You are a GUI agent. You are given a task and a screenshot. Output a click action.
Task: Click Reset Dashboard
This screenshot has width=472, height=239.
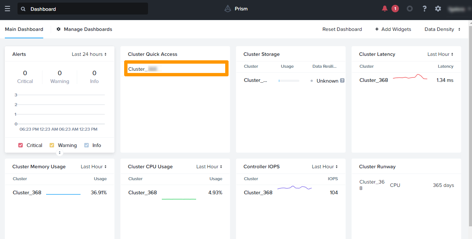[x=342, y=29]
